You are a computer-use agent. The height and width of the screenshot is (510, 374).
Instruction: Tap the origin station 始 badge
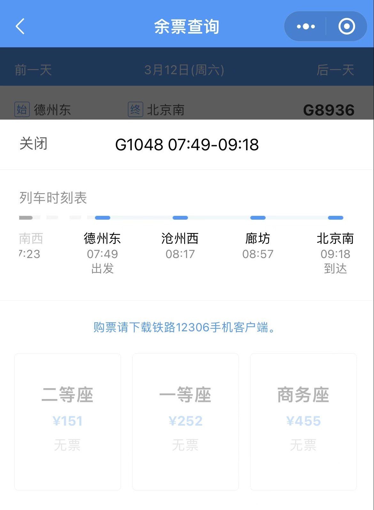point(22,110)
